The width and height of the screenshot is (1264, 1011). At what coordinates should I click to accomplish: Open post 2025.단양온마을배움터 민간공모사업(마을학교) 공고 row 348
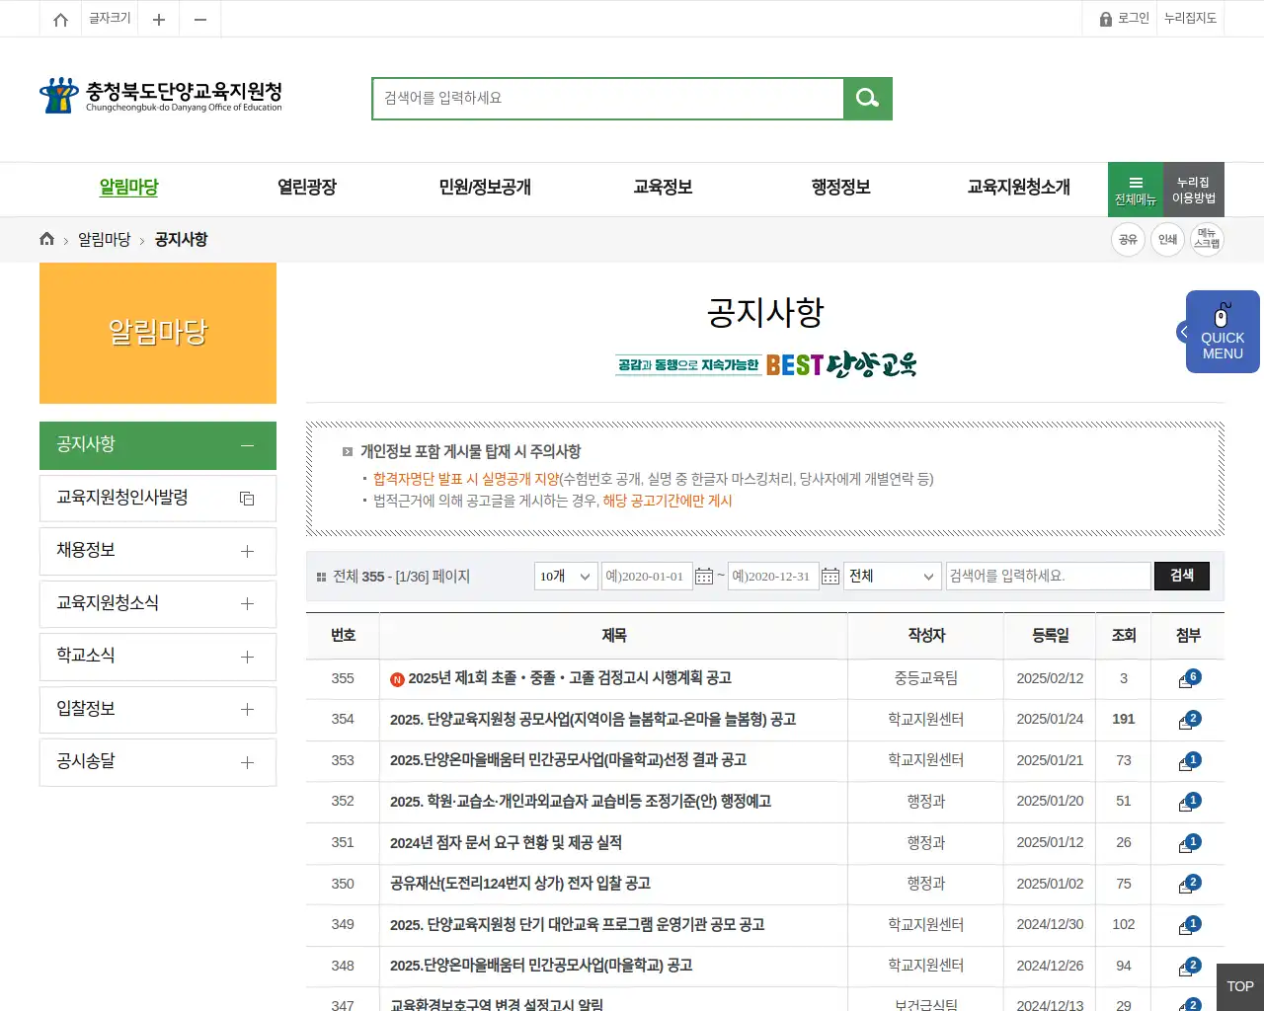[541, 966]
